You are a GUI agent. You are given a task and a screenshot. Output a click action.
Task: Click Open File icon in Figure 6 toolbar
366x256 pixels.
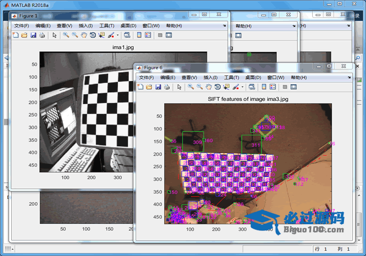tap(149, 87)
